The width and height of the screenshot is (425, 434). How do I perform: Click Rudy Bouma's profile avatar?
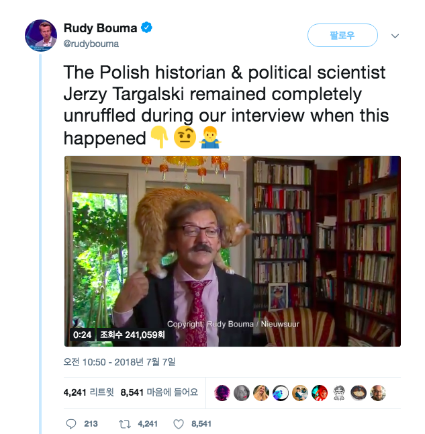click(41, 36)
